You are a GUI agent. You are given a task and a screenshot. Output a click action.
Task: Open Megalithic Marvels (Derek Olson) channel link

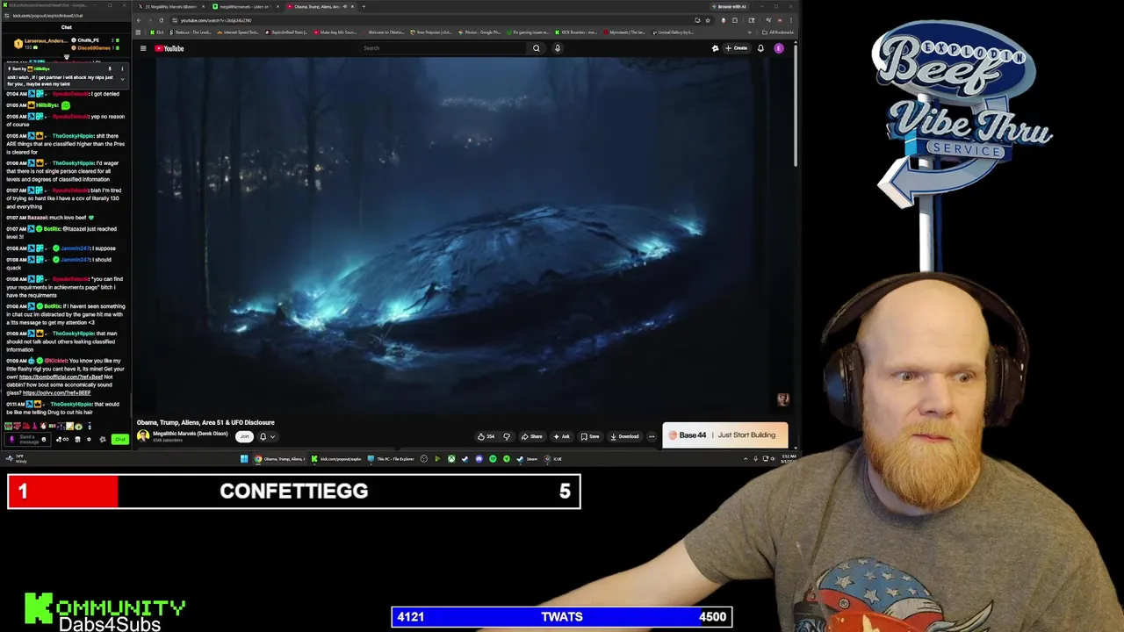click(x=191, y=434)
